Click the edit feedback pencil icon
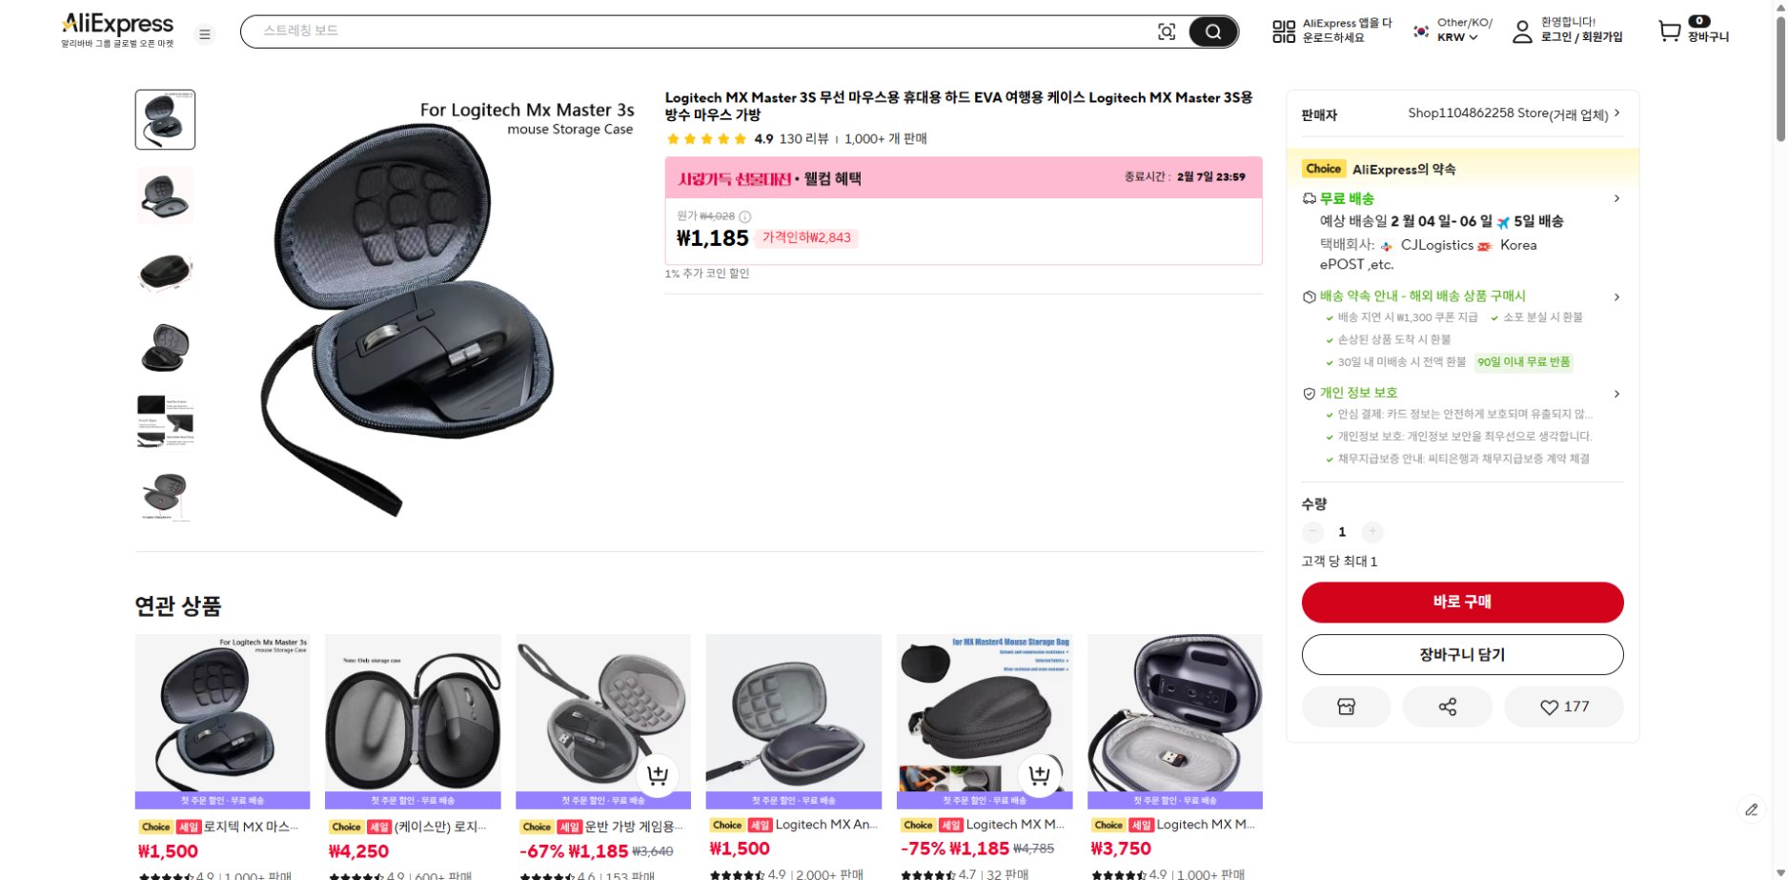Image resolution: width=1788 pixels, height=880 pixels. tap(1751, 809)
